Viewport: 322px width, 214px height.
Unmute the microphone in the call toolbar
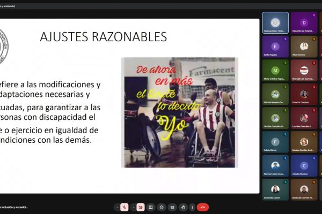pyautogui.click(x=125, y=207)
